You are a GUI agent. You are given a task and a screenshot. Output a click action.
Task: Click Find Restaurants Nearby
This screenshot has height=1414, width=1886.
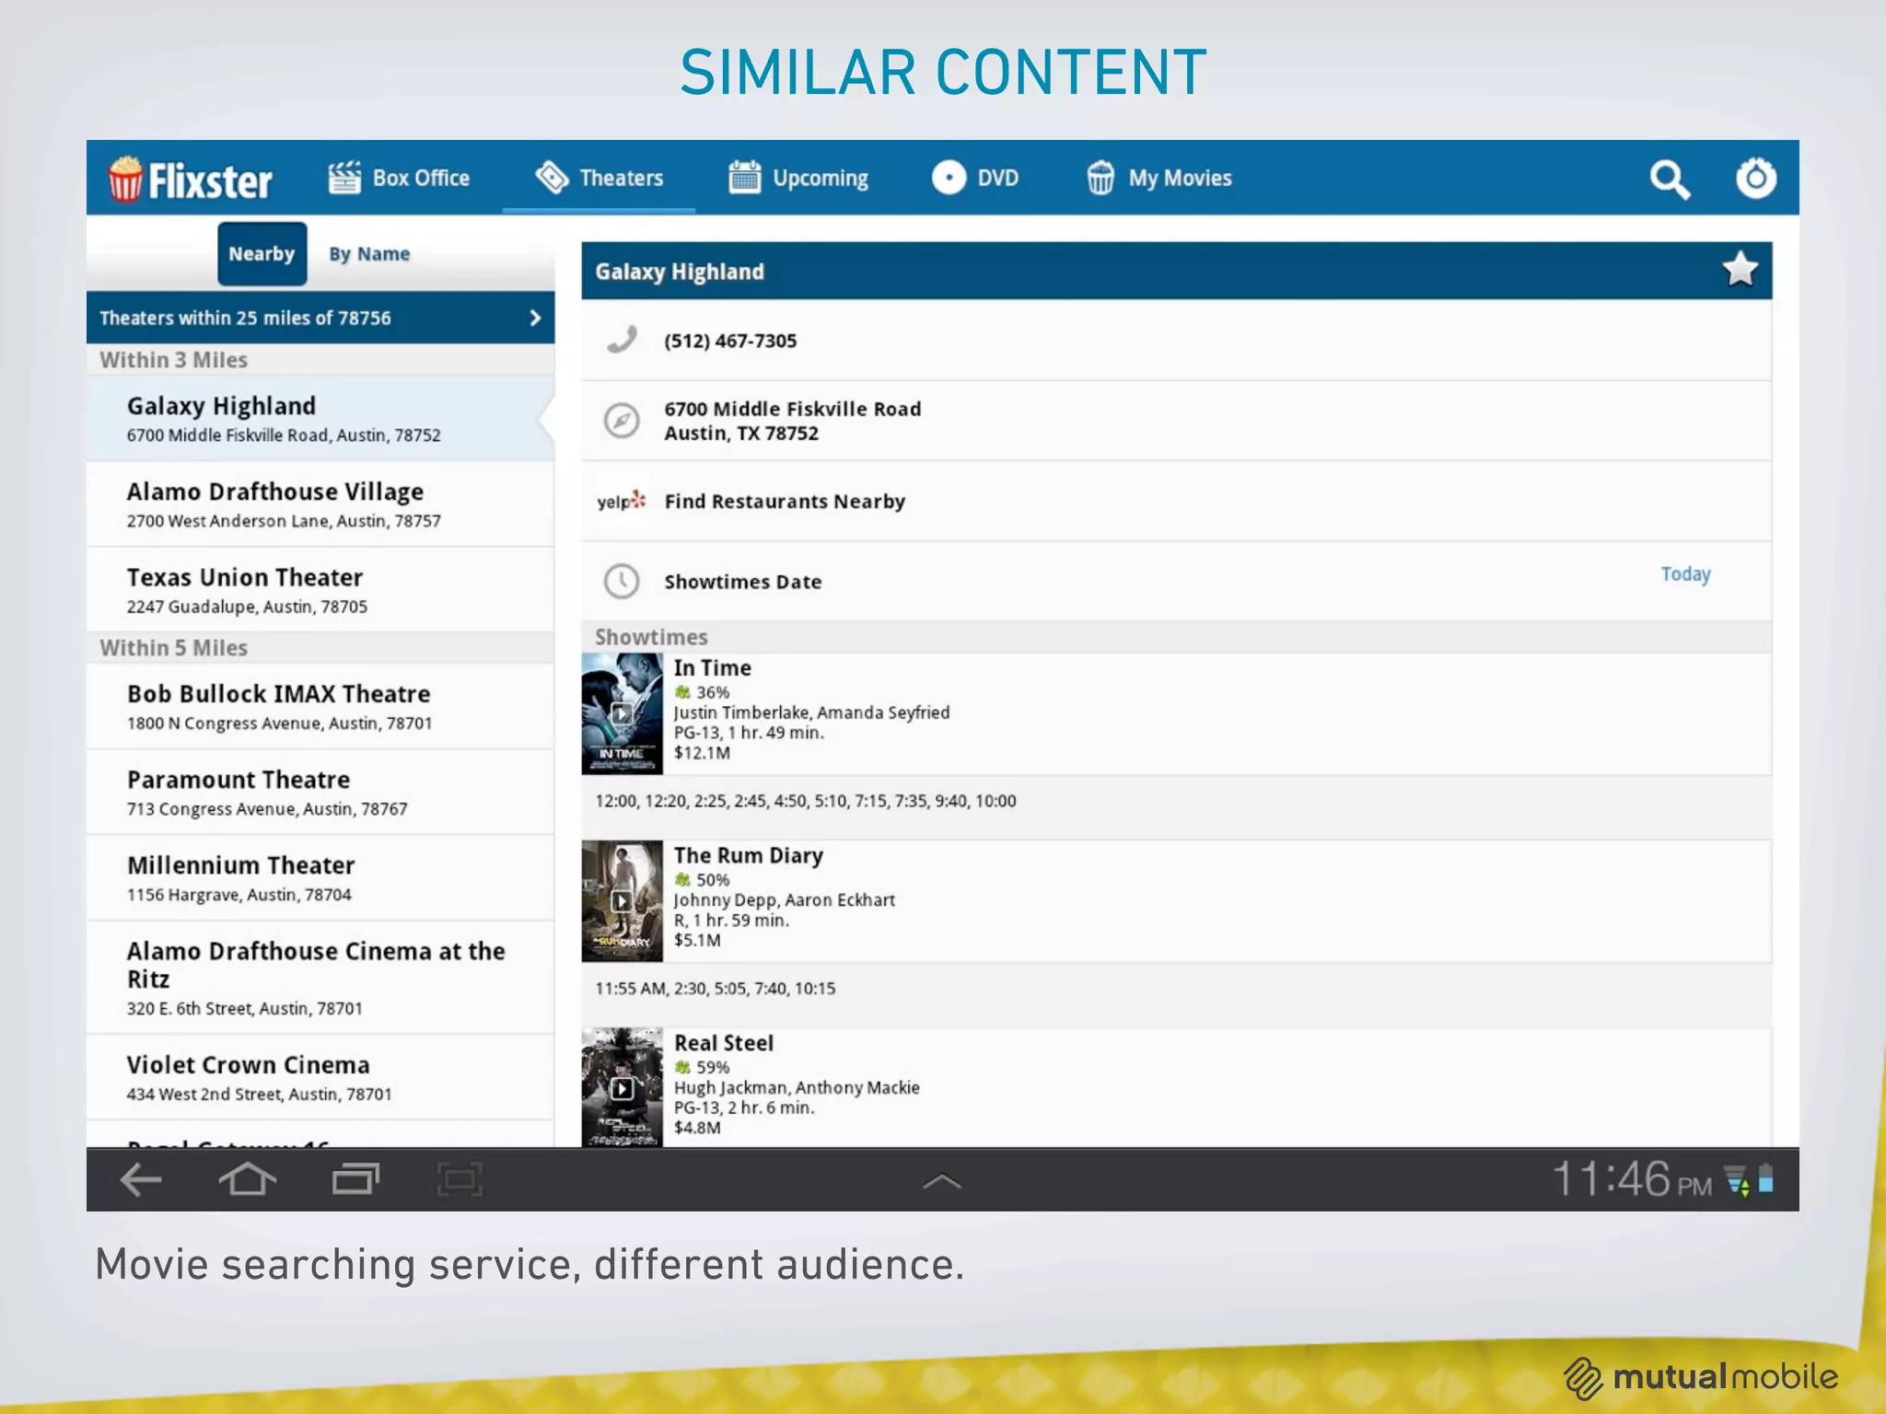[785, 501]
